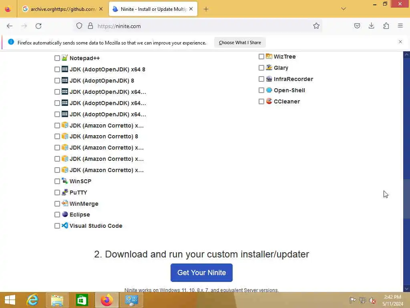
Task: Click the page vertical scrollbar thumb
Action: [x=406, y=199]
